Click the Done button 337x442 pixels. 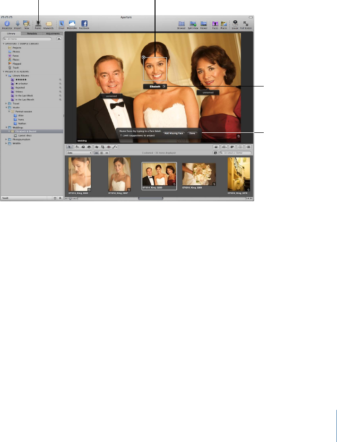(192, 133)
